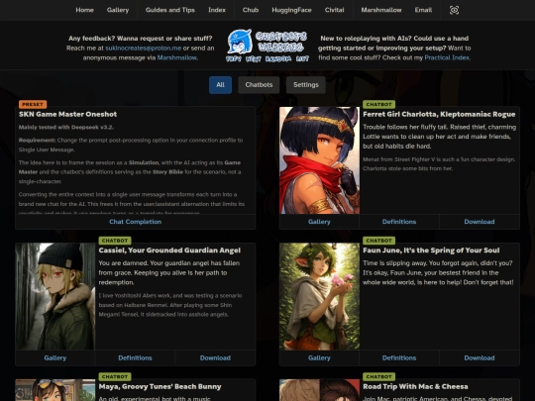
Task: Open the Mac & Cheesa thumbnail
Action: pyautogui.click(x=319, y=390)
